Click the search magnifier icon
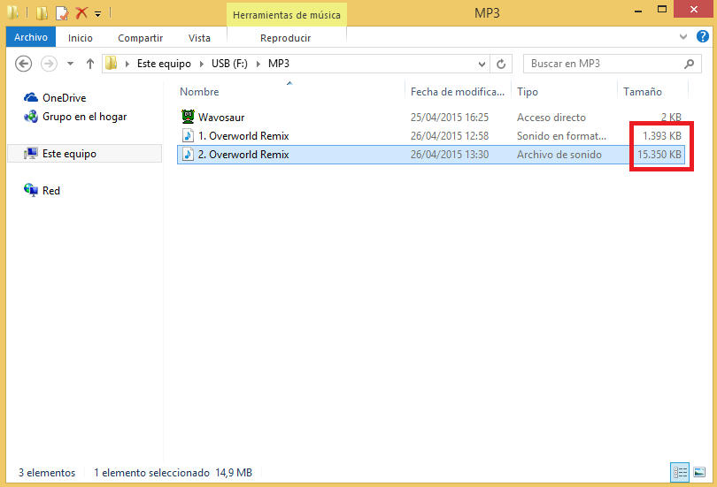Viewport: 717px width, 487px height. [690, 64]
